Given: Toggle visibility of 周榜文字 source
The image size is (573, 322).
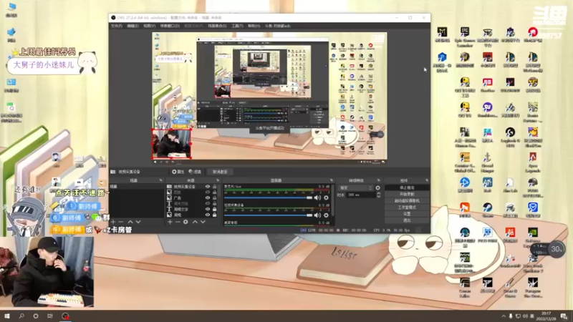Looking at the screenshot, I should tap(208, 209).
